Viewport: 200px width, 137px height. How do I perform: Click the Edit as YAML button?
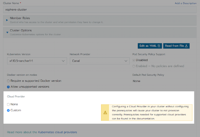(150, 46)
